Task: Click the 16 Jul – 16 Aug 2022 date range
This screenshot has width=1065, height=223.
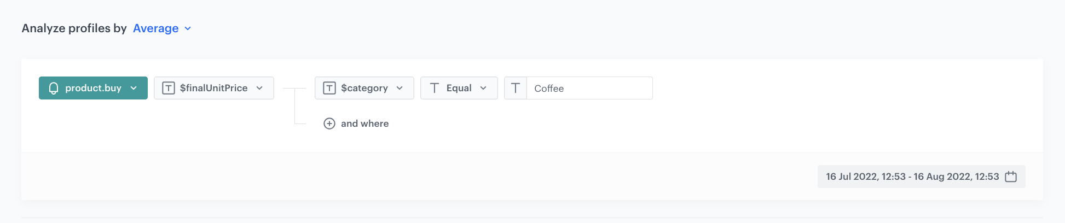Action: coord(912,177)
